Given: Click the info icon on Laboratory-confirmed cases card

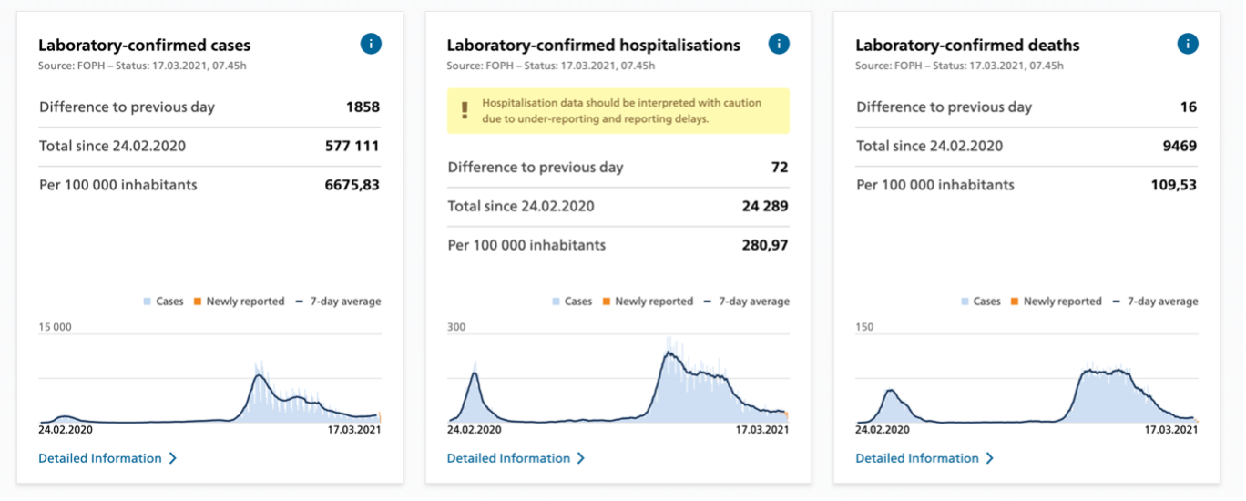Looking at the screenshot, I should [371, 44].
